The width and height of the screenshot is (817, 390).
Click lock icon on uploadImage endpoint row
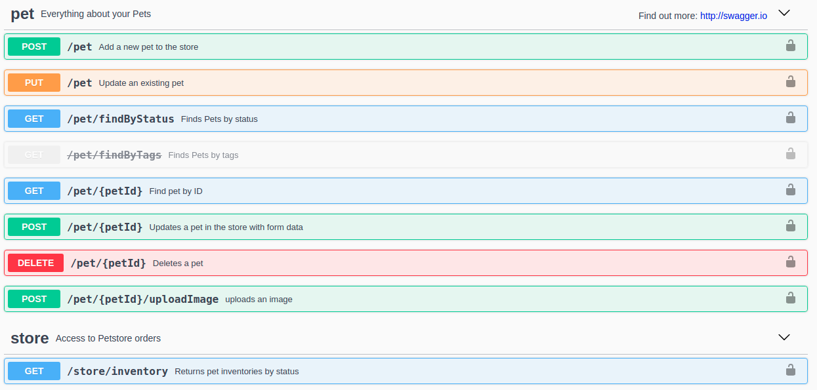790,298
